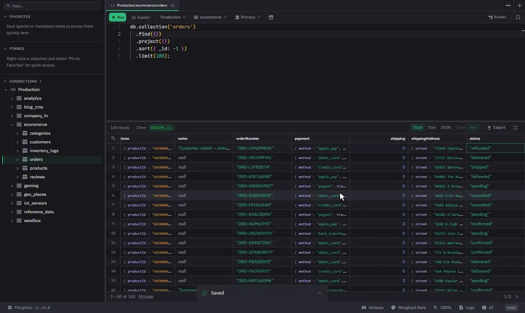Select the Table results view

[417, 128]
